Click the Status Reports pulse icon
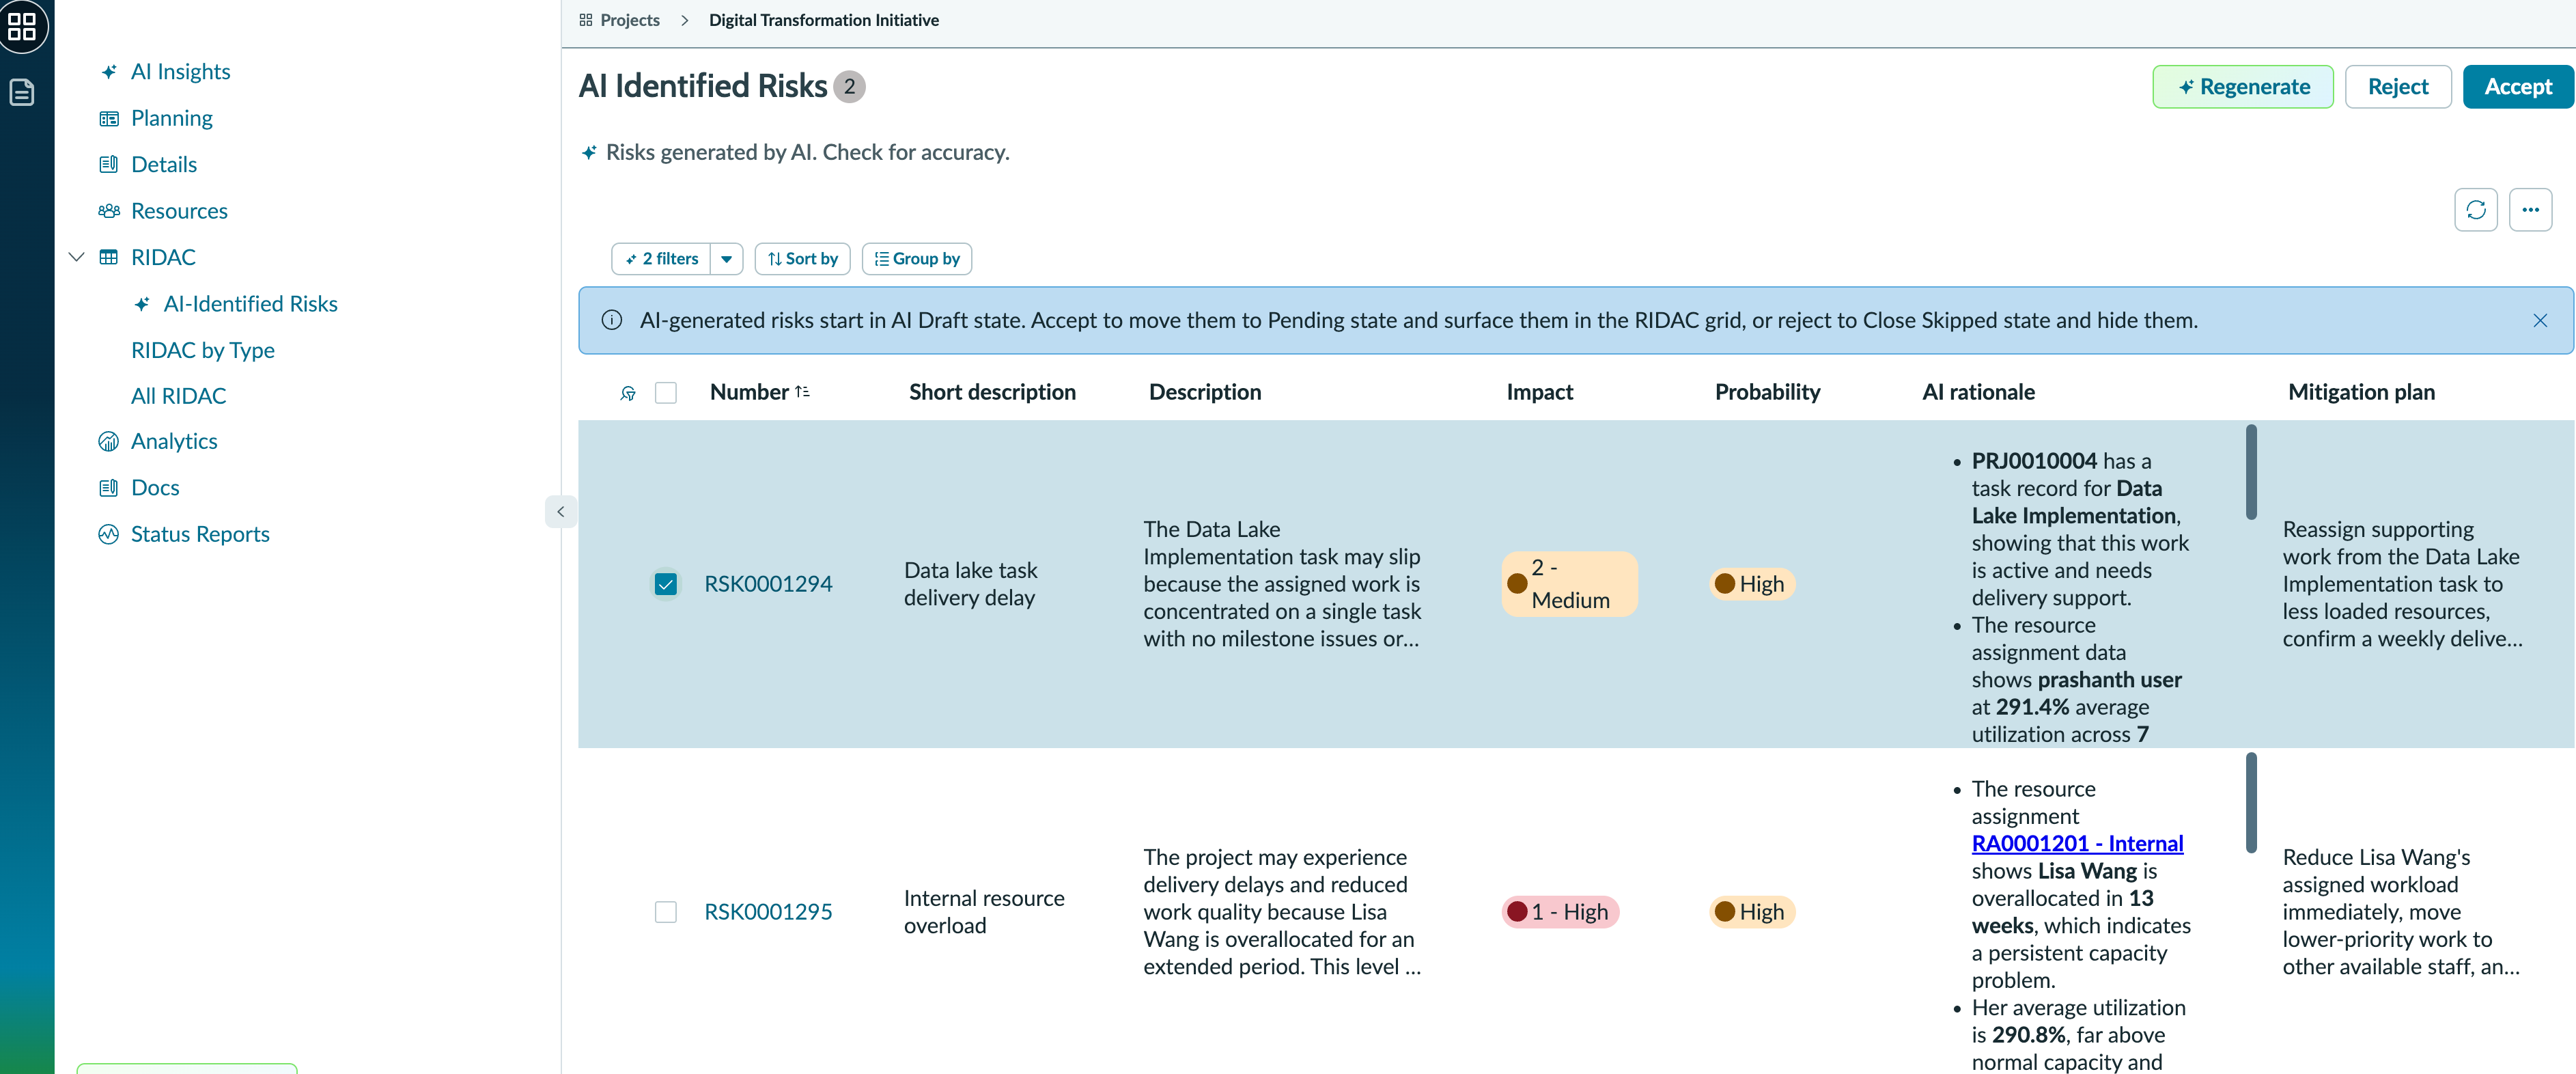This screenshot has width=2576, height=1074. (109, 534)
